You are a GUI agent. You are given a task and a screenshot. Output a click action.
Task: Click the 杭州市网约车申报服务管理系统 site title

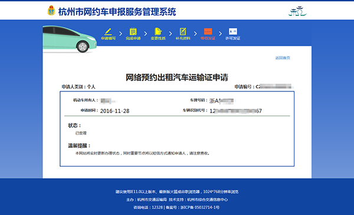click(117, 12)
